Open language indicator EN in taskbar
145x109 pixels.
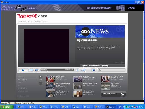(120, 107)
